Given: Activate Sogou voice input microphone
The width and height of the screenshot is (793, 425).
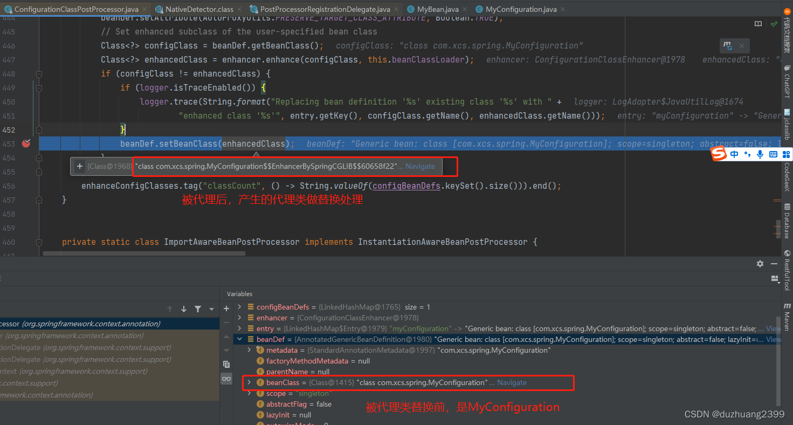Looking at the screenshot, I should pos(760,154).
